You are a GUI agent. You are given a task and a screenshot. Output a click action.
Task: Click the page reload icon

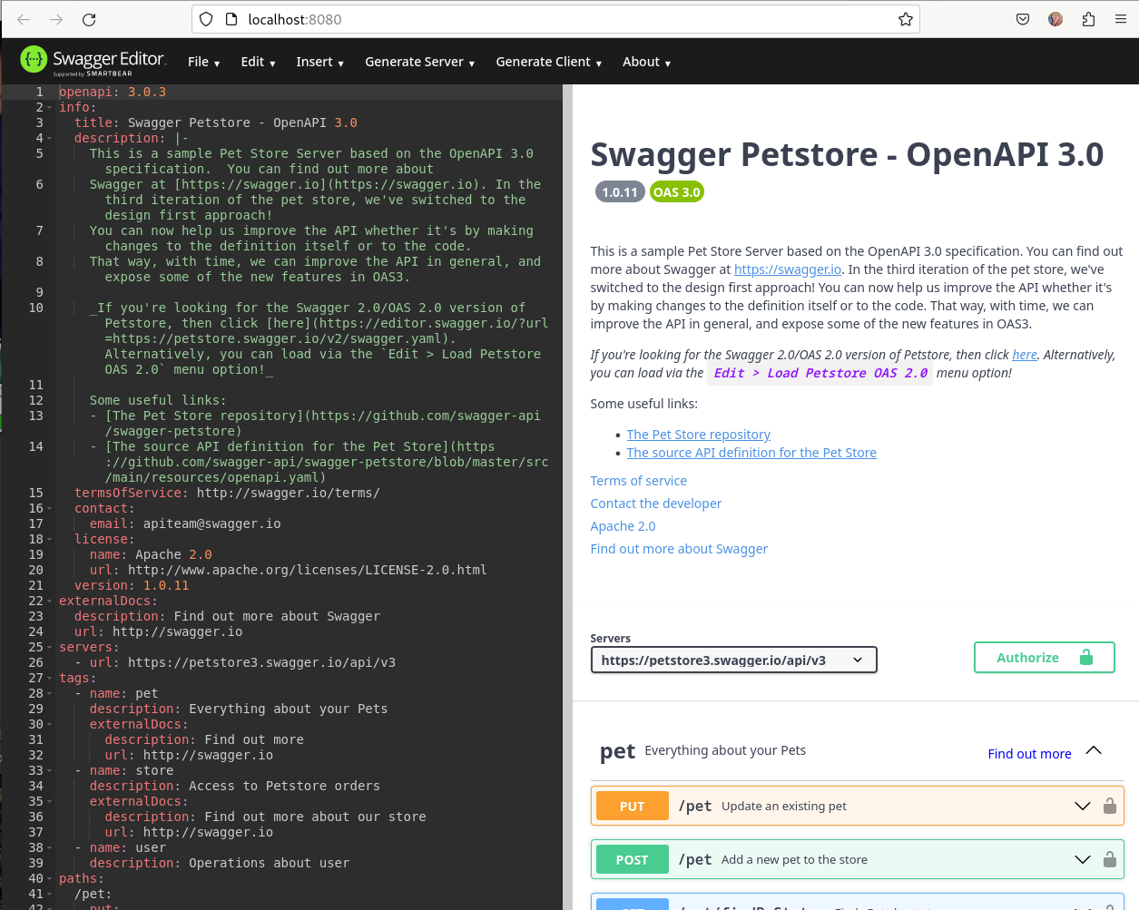point(88,19)
